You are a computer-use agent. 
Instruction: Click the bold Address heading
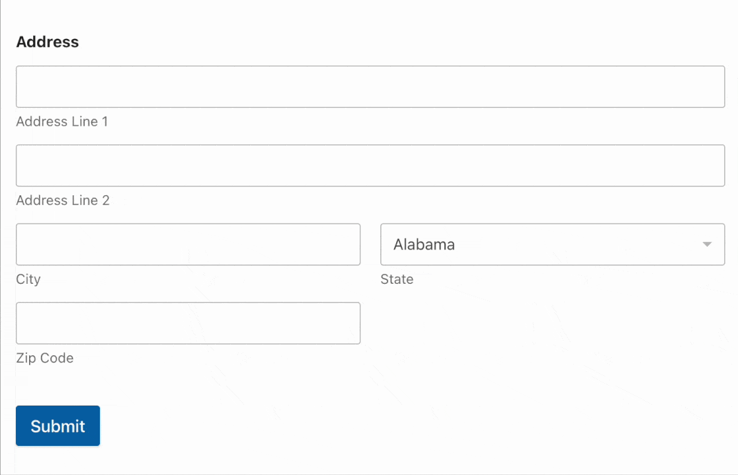48,42
